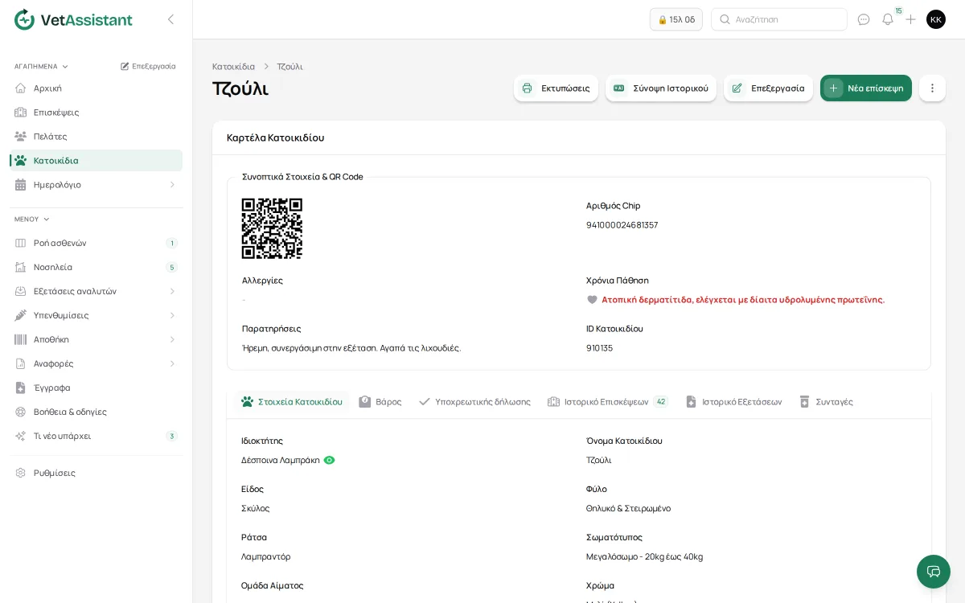Open owner Δέσποινα Λαμπράκη link
Viewport: 965px width, 603px height.
281,461
